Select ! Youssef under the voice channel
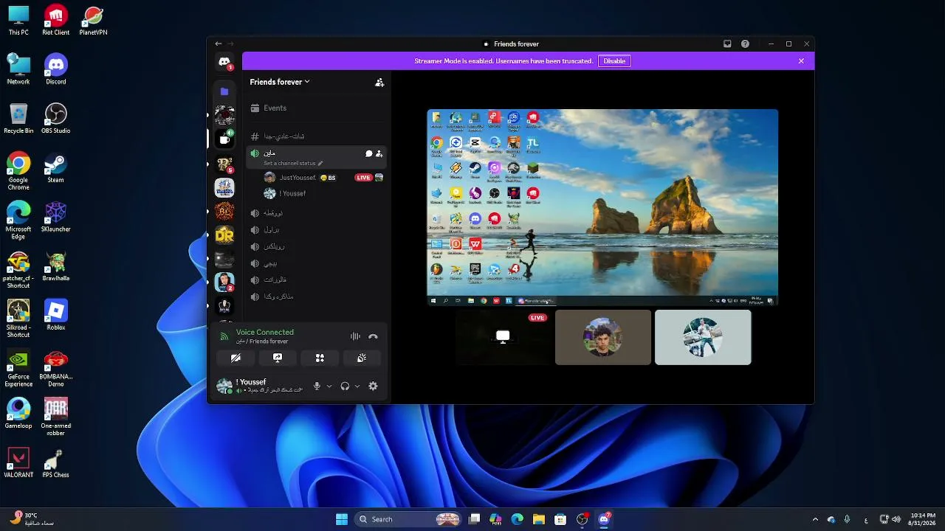The image size is (945, 531). [323, 193]
